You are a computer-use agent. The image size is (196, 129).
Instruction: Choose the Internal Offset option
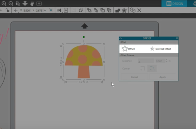[160, 49]
